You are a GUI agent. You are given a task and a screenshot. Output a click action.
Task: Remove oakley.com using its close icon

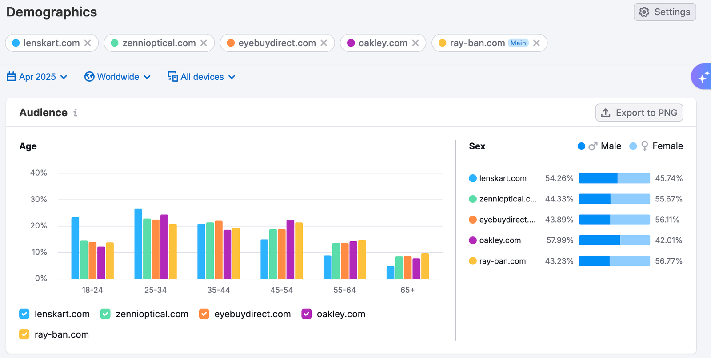click(x=415, y=43)
